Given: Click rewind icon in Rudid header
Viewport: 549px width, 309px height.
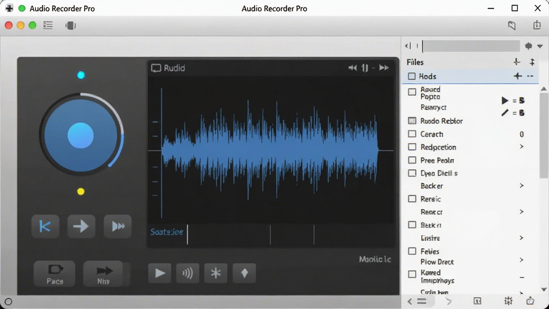Looking at the screenshot, I should point(353,68).
